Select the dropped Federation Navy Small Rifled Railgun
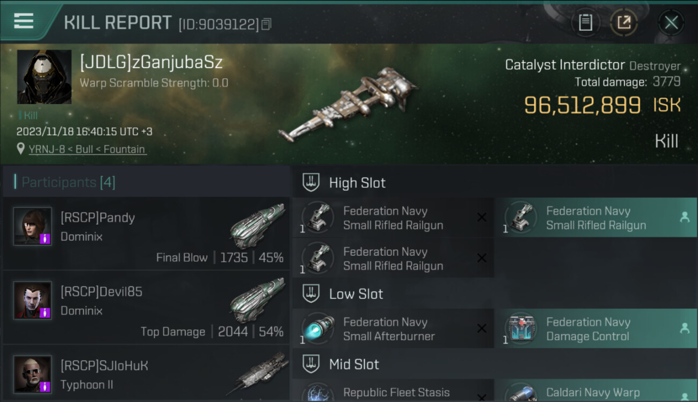 pos(596,218)
